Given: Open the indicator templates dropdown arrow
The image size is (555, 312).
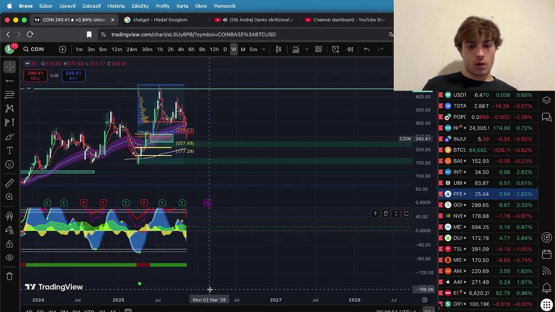Looking at the screenshot, I should 307,49.
